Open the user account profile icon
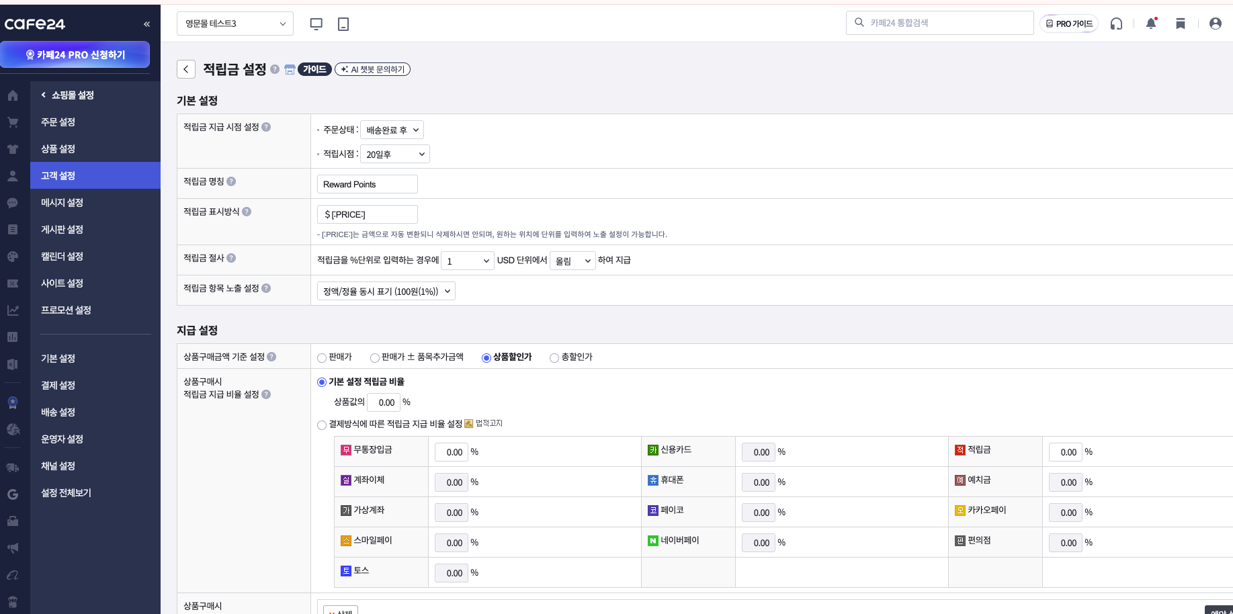Image resolution: width=1233 pixels, height=614 pixels. coord(1215,24)
